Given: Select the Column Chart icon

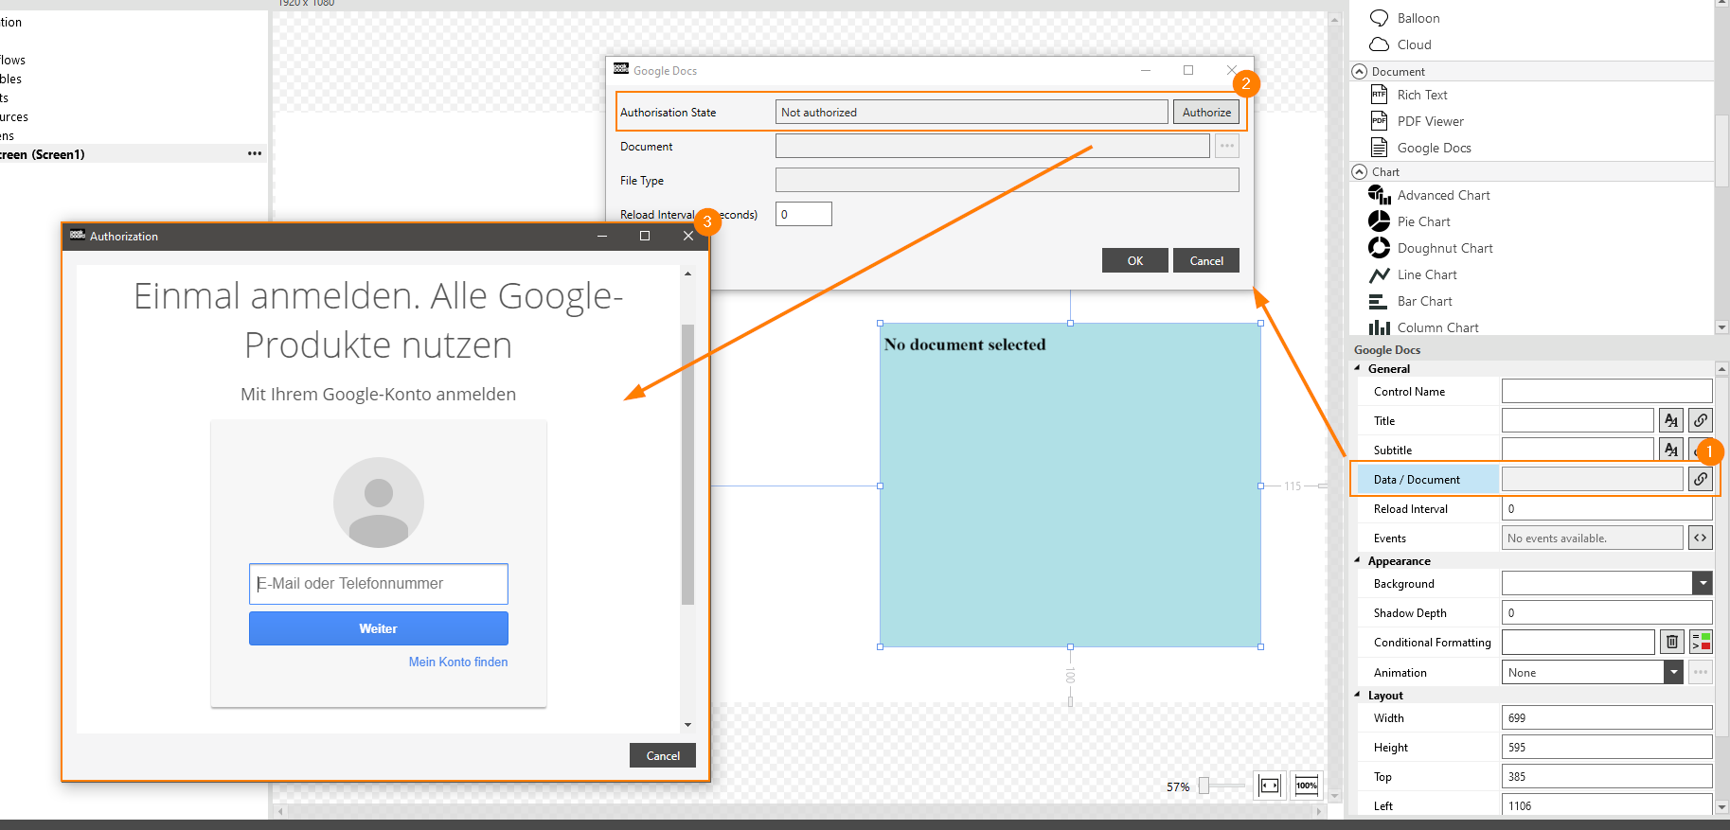Looking at the screenshot, I should tap(1380, 327).
